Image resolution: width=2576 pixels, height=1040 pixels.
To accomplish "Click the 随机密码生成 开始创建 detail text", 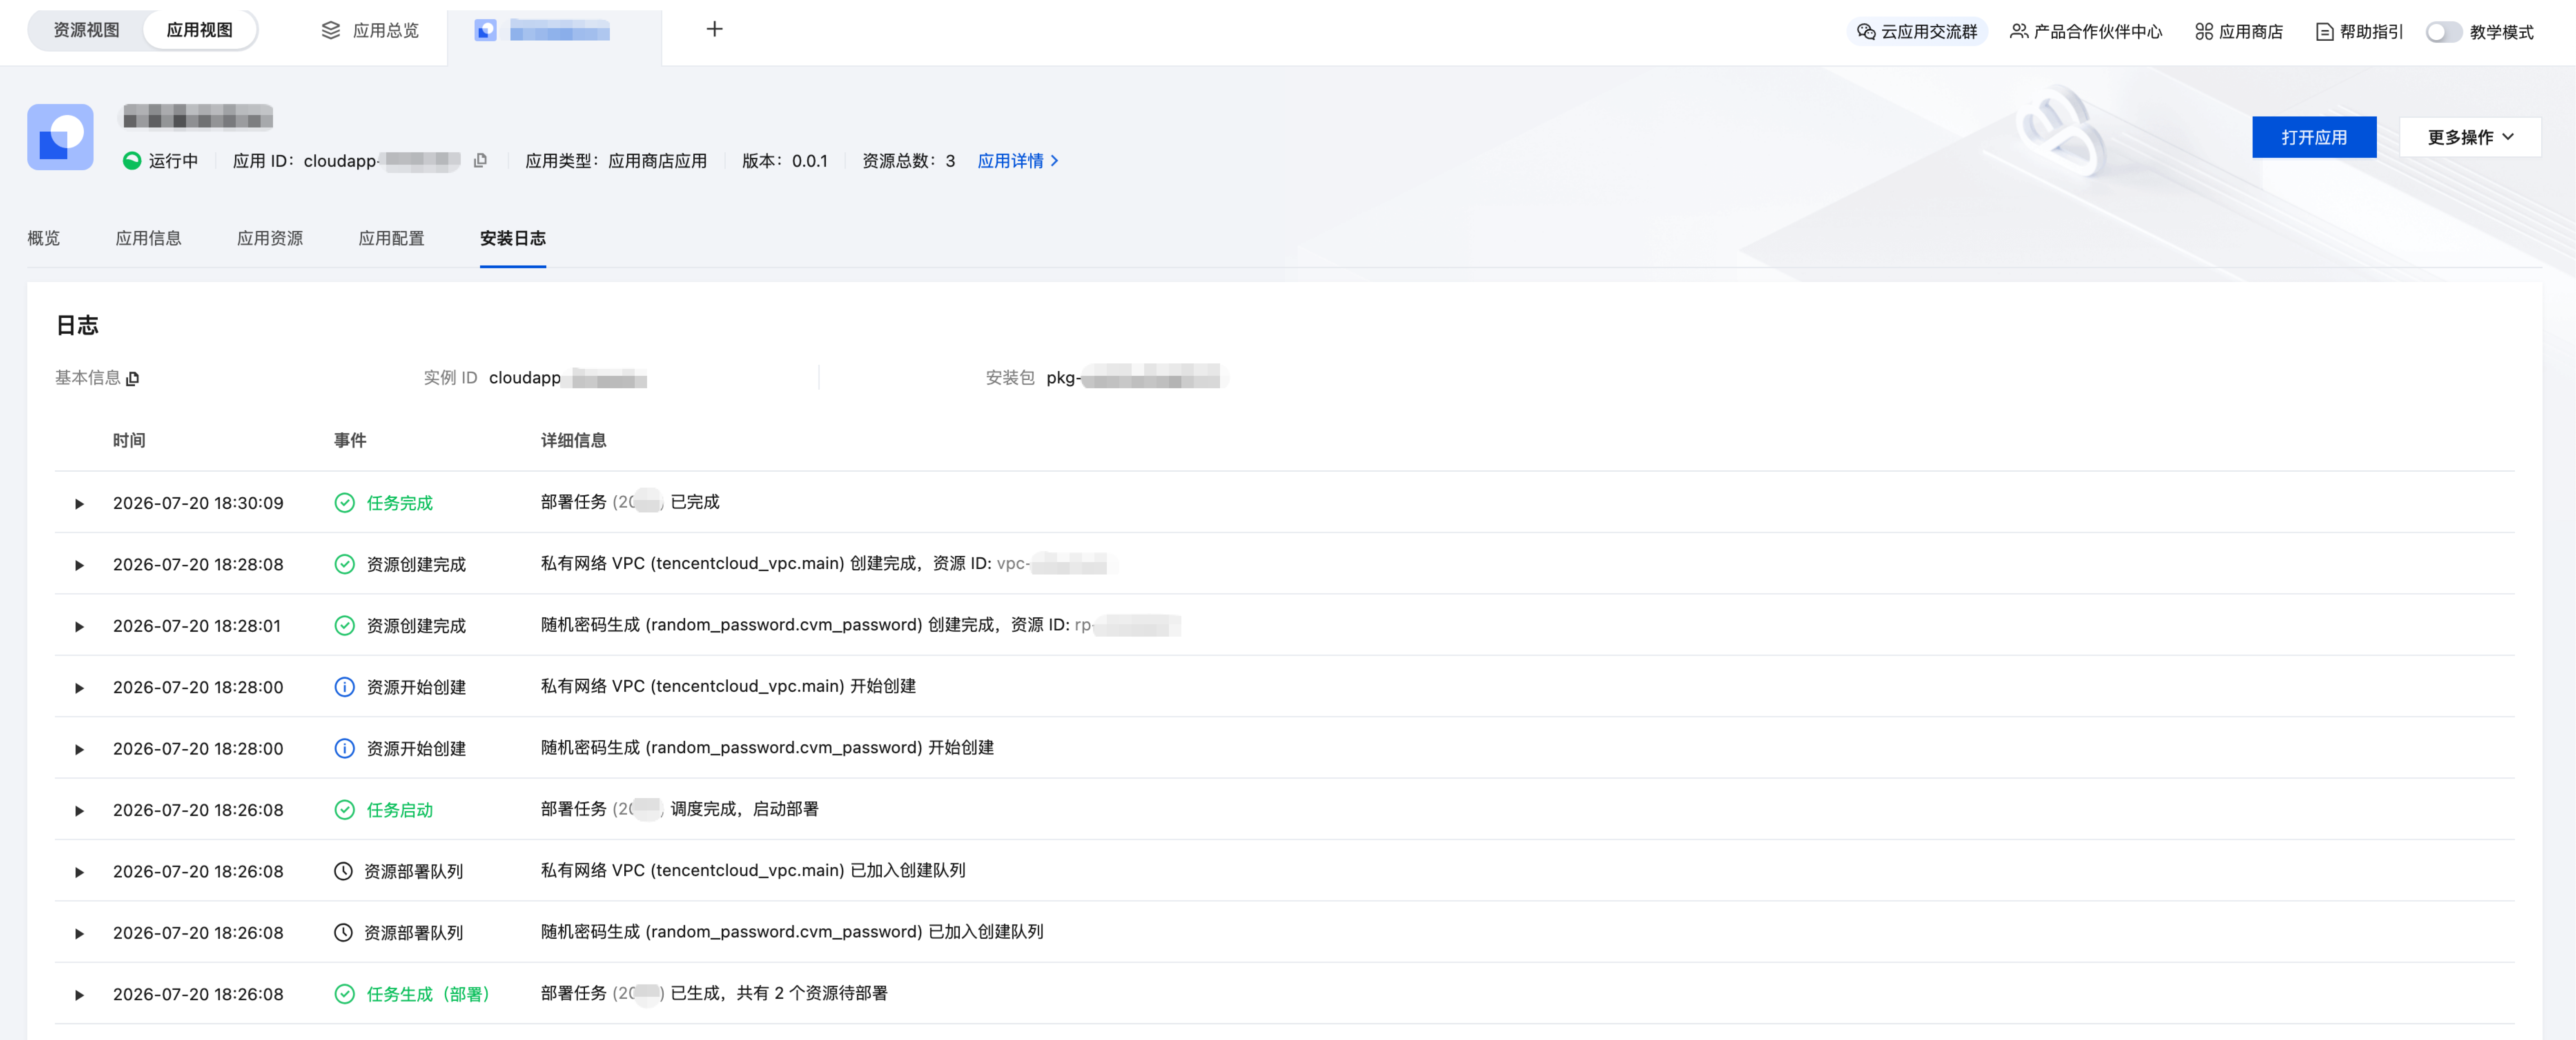I will point(767,748).
